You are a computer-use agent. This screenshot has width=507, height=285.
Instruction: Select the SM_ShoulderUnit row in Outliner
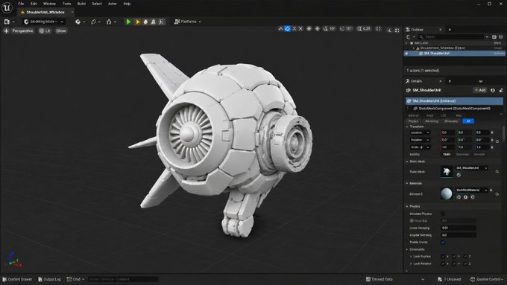pos(454,54)
